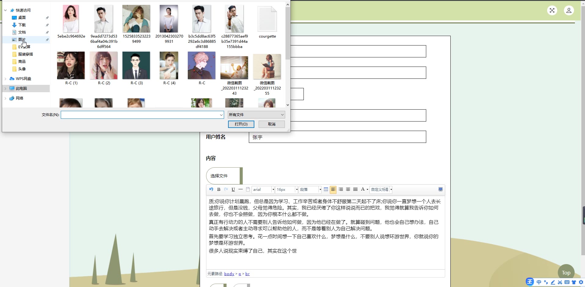Expand the 网络 tree node
The width and height of the screenshot is (585, 287).
coord(5,98)
